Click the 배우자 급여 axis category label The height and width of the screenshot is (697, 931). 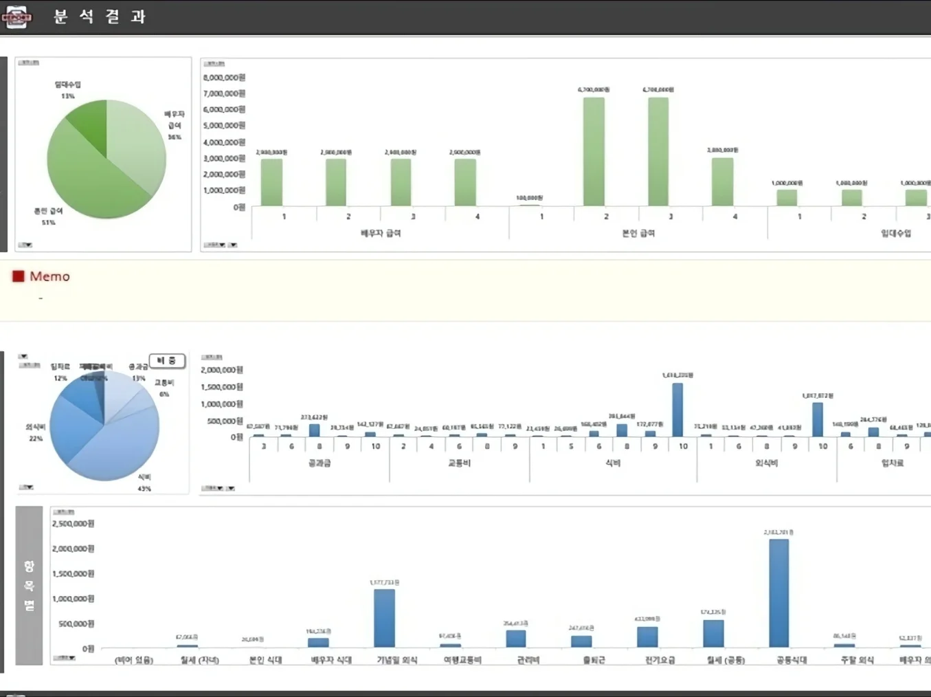click(x=381, y=234)
